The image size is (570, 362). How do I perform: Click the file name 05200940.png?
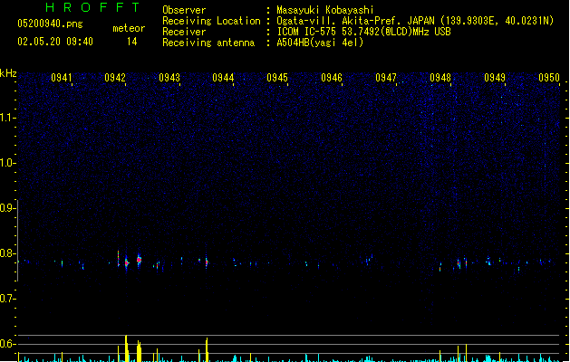(50, 24)
